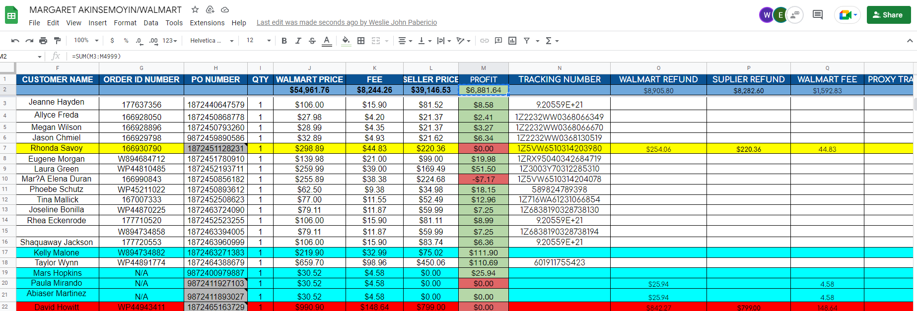The height and width of the screenshot is (311, 917).
Task: Open text wrapping dropdown
Action: (x=444, y=41)
